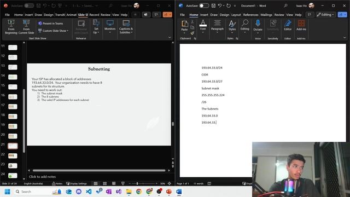Toggle AutoSave switch in Word
The width and height of the screenshot is (350, 197).
click(x=204, y=5)
